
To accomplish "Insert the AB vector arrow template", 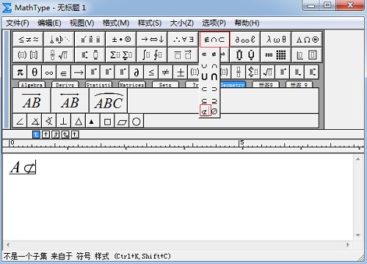I will 32,100.
